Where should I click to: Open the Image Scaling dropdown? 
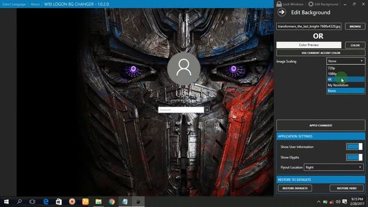[x=346, y=61]
